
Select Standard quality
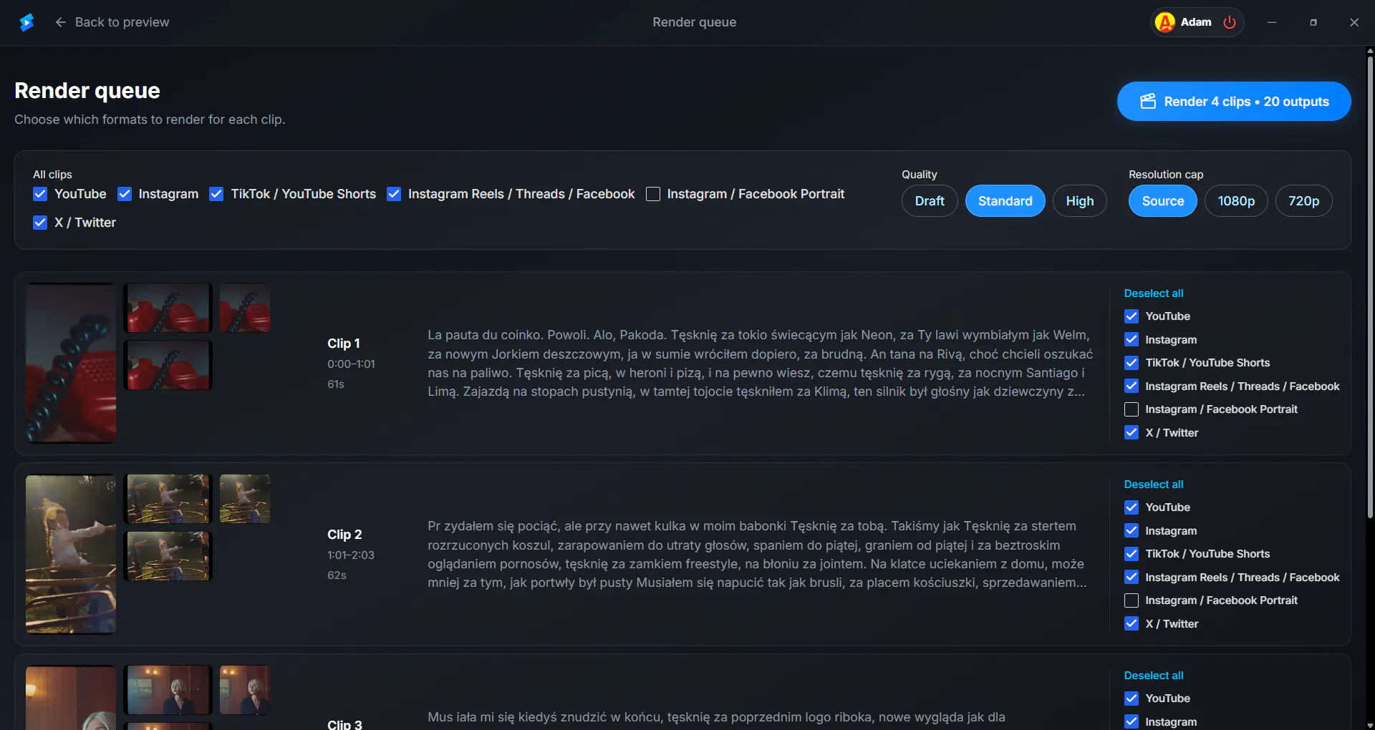pos(1005,201)
